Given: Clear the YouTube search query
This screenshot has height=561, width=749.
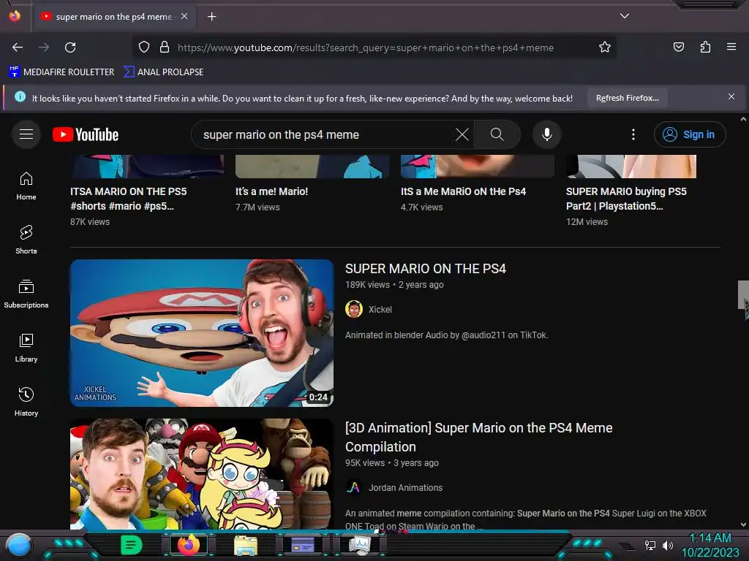Looking at the screenshot, I should [x=462, y=134].
